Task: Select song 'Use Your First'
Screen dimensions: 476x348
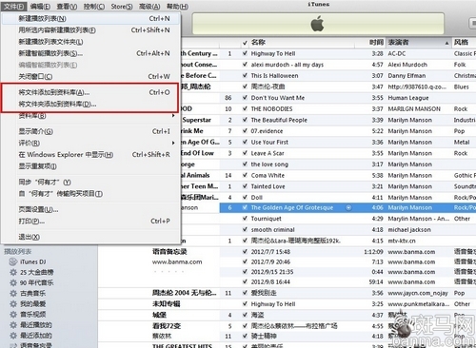Action: pyautogui.click(x=269, y=143)
